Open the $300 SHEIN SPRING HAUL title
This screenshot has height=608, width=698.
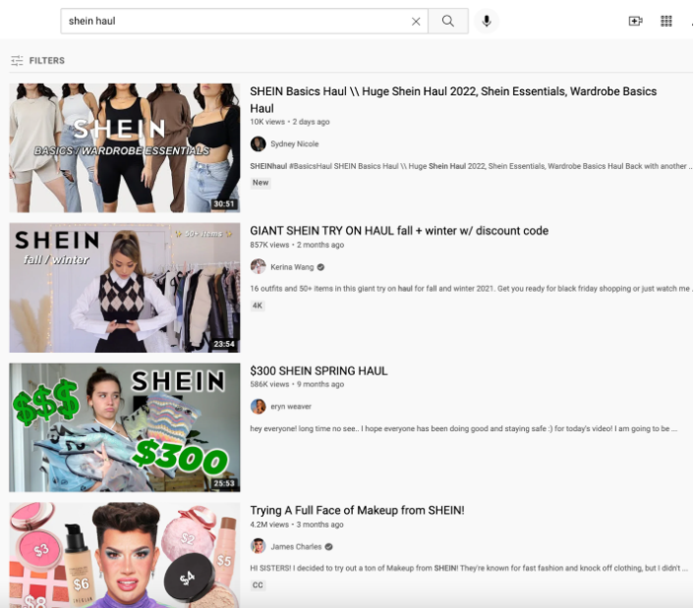318,371
